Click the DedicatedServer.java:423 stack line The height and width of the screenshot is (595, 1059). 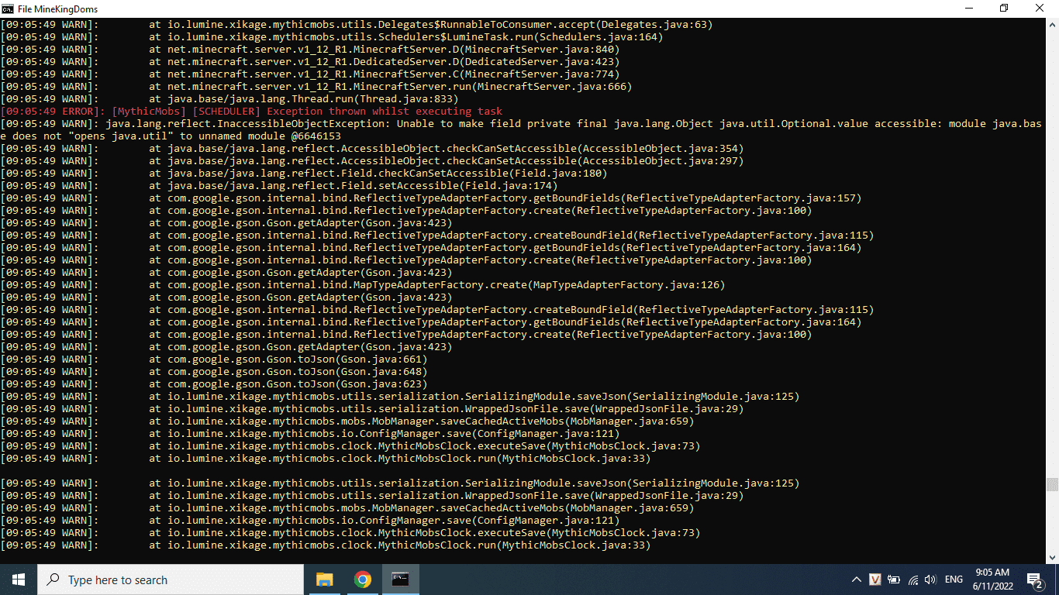tap(309, 62)
